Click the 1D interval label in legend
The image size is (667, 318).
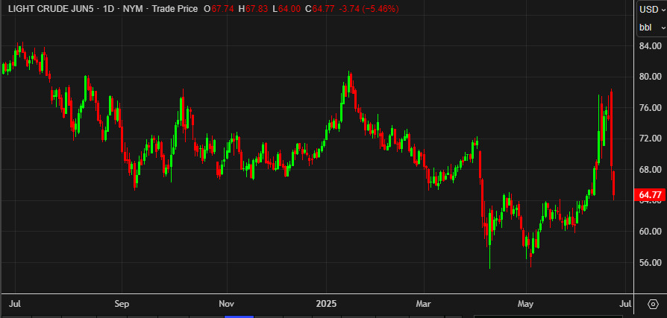click(108, 8)
